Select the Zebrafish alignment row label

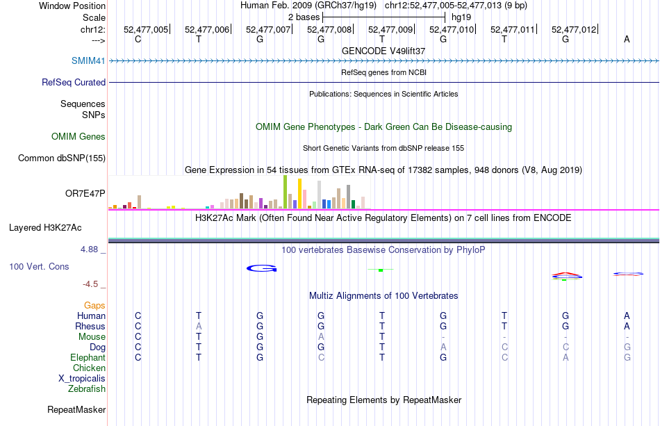pos(87,388)
